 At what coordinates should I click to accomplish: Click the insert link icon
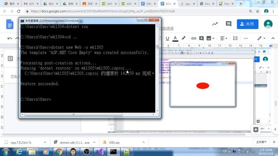(194, 39)
